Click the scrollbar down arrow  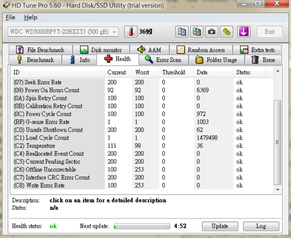tap(278, 190)
